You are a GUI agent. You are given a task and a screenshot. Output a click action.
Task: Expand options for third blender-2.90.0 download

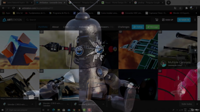pyautogui.click(x=103, y=104)
